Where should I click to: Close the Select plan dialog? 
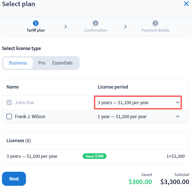tap(186, 4)
